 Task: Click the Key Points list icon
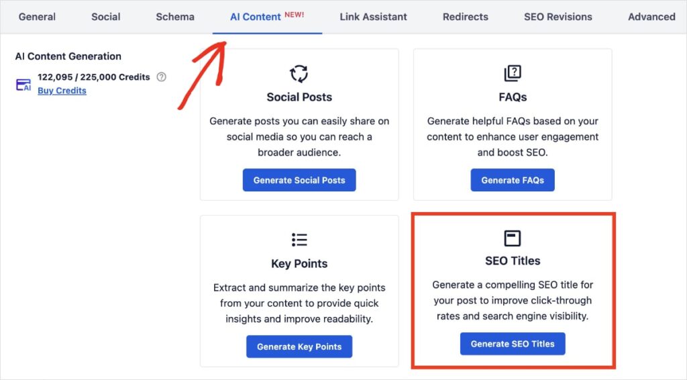[299, 239]
